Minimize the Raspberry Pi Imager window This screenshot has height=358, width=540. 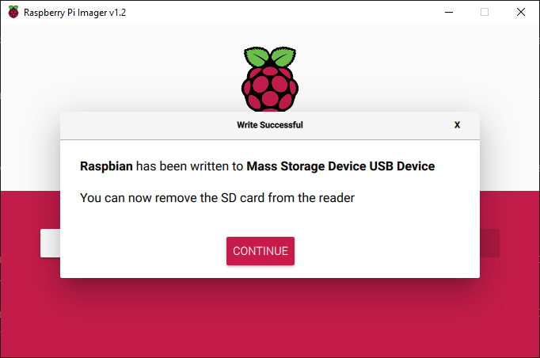tap(449, 12)
